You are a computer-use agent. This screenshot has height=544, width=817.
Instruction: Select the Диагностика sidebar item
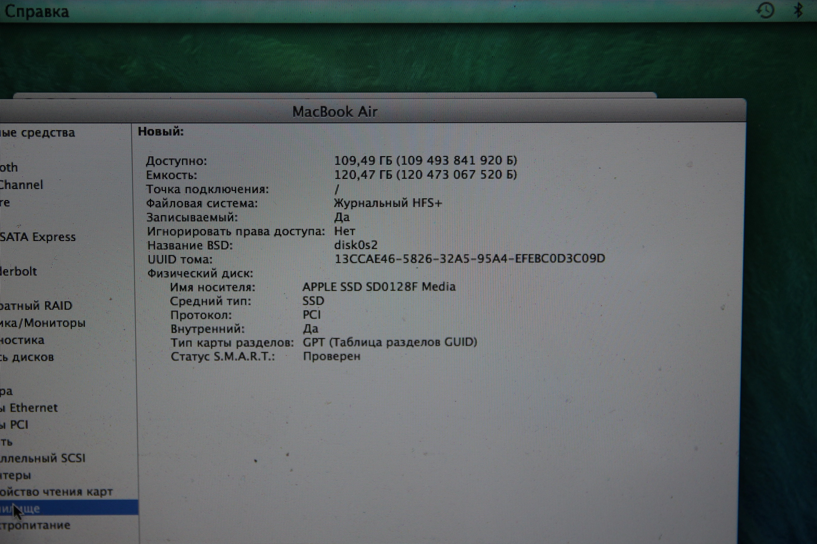(22, 340)
